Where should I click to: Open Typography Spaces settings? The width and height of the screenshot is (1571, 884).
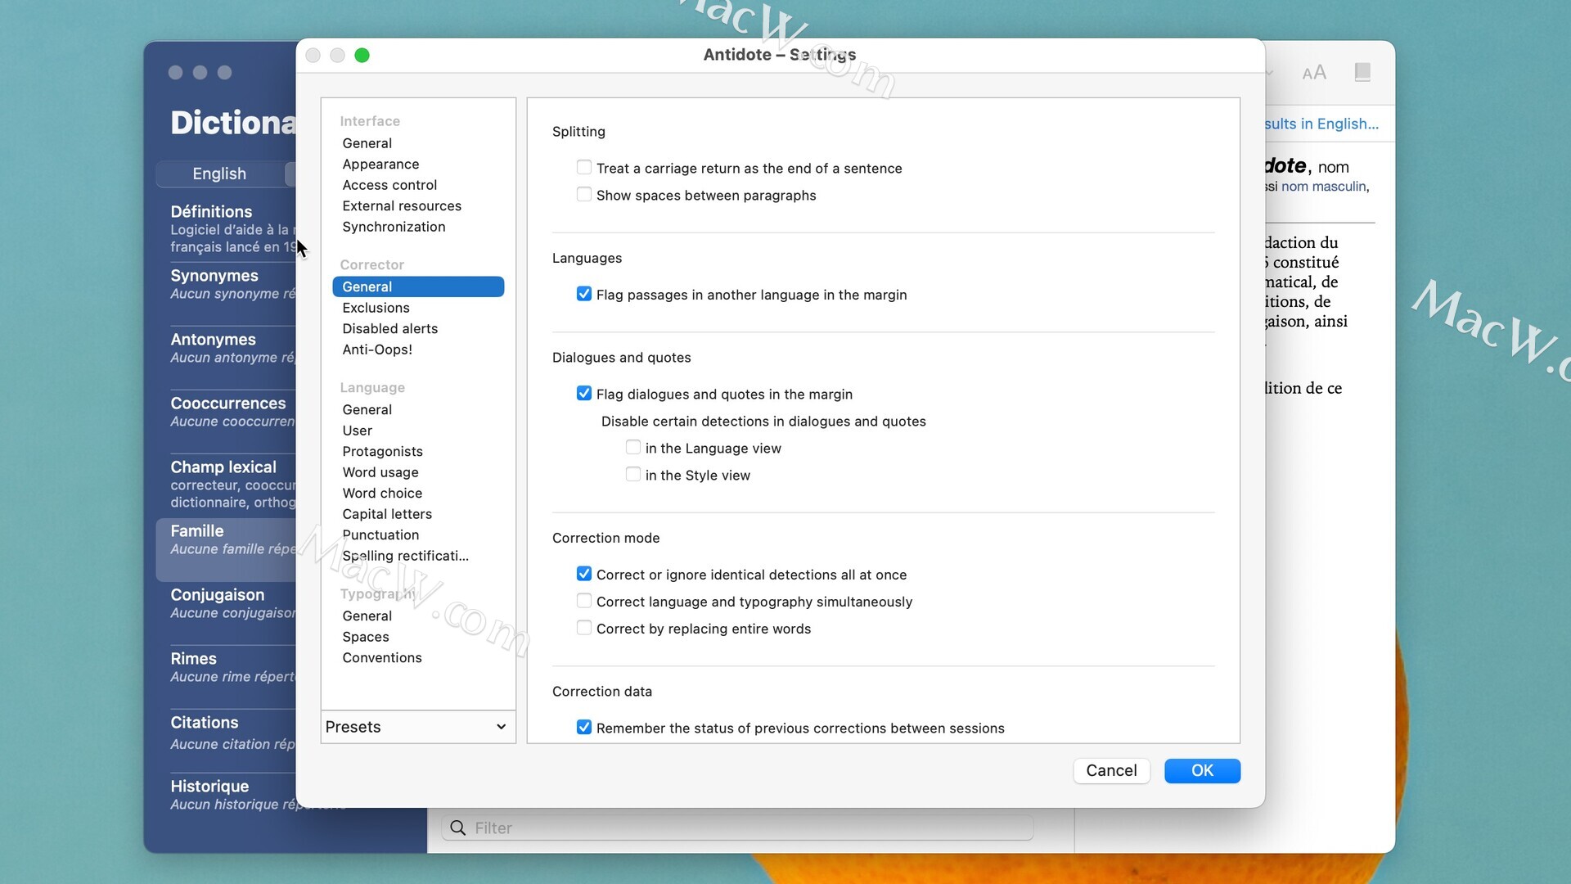[366, 637]
